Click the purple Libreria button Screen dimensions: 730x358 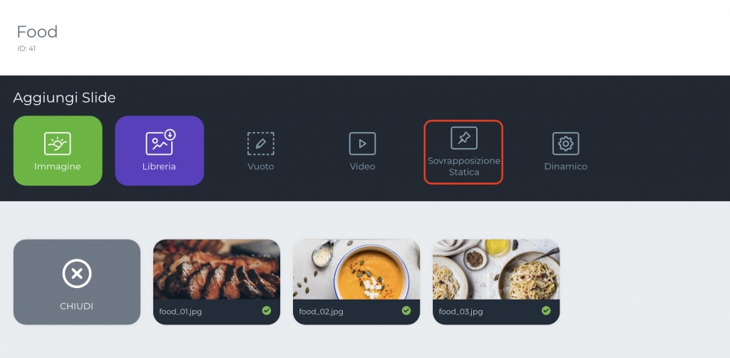[159, 151]
